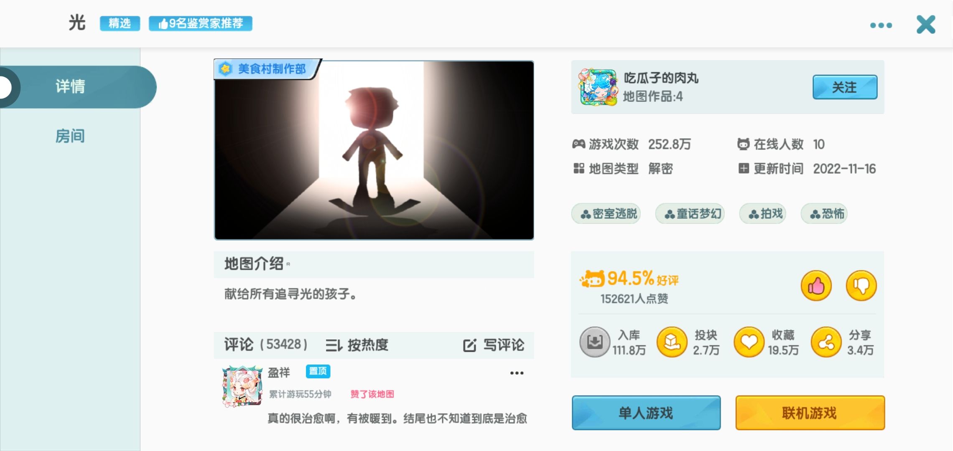Tap the 分享 share icon
Image resolution: width=953 pixels, height=451 pixels.
[x=826, y=342]
